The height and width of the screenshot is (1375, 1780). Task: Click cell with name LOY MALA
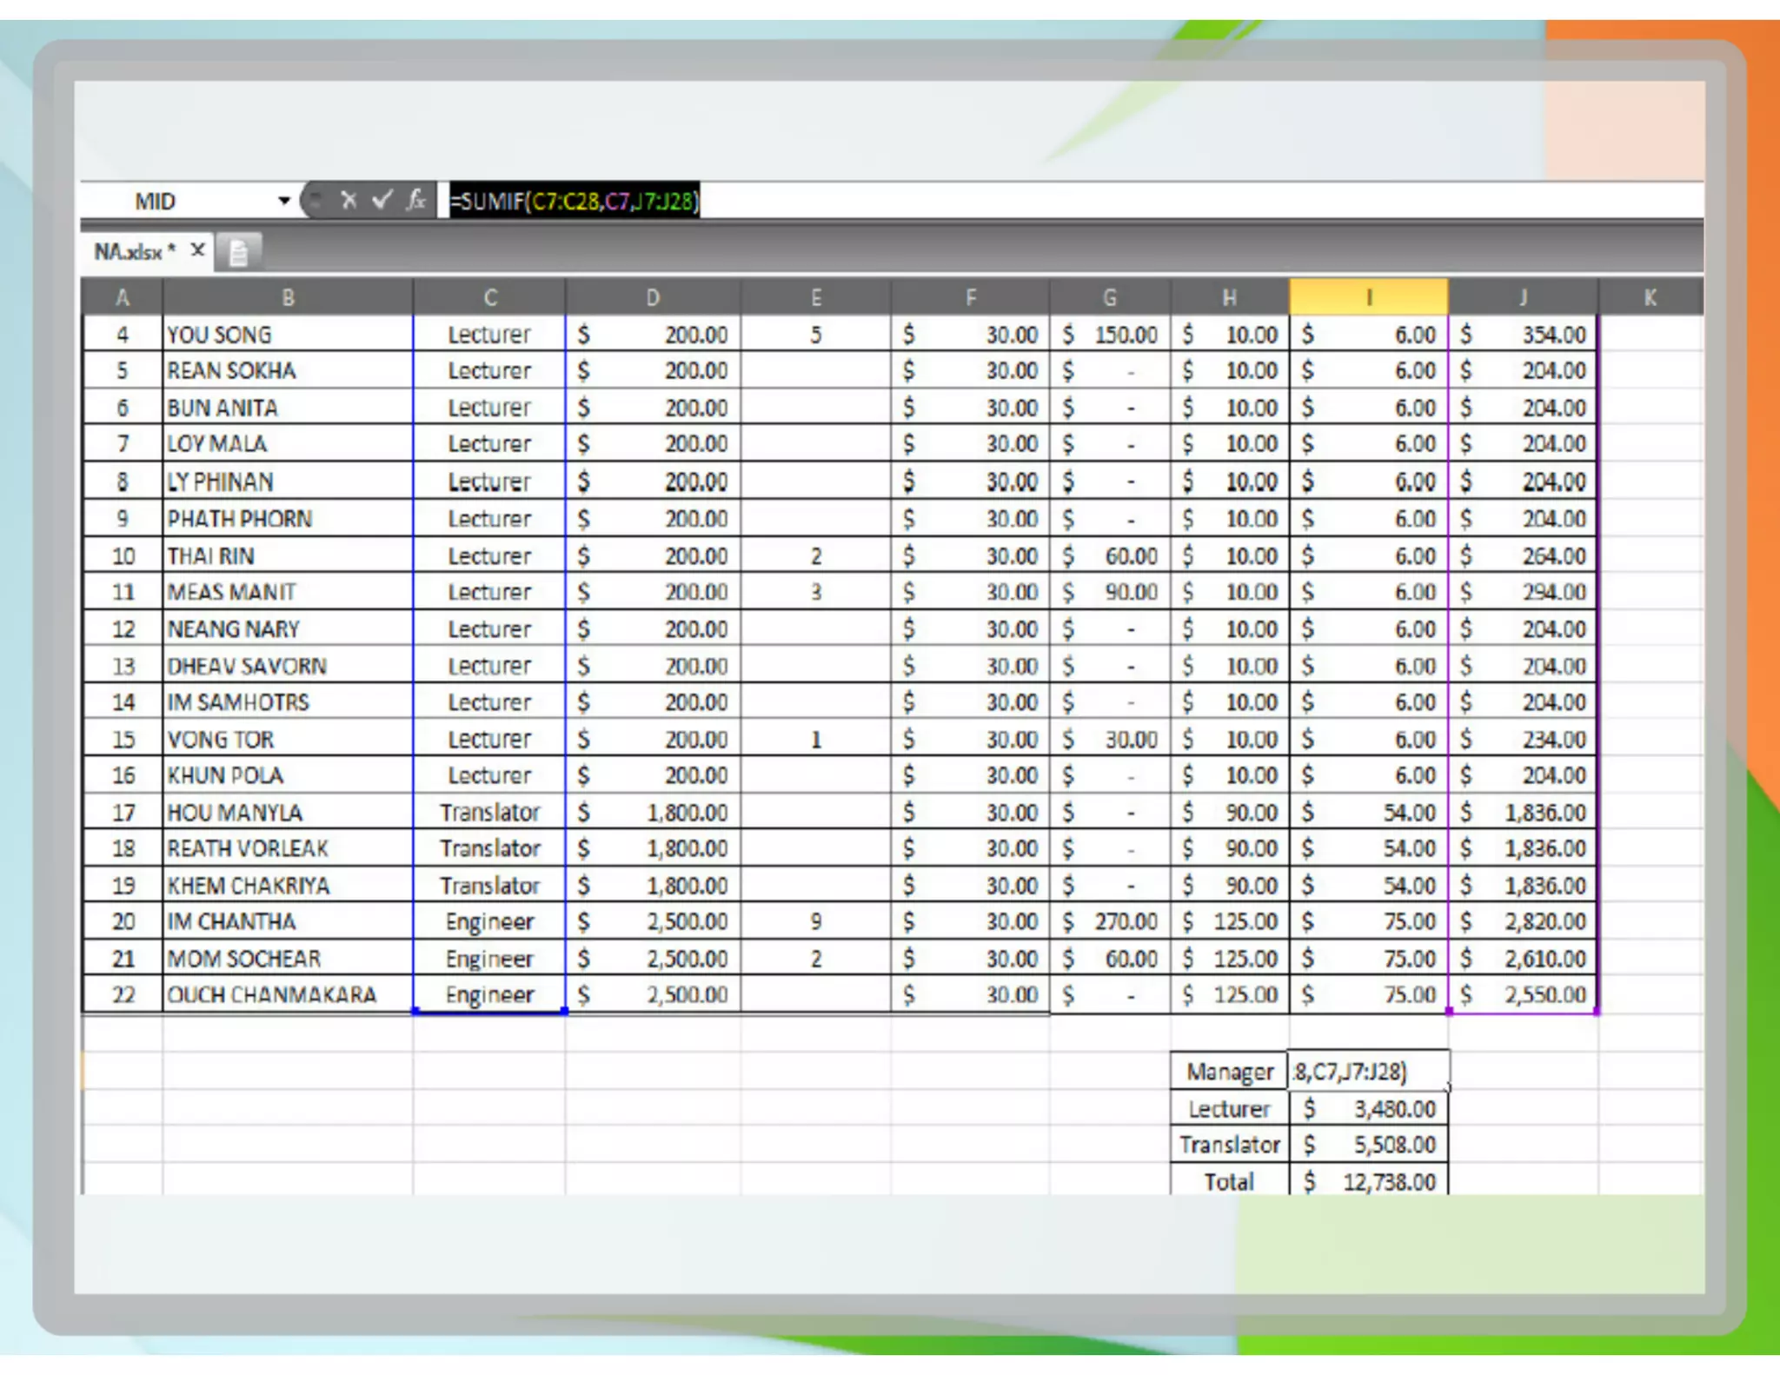coord(288,444)
